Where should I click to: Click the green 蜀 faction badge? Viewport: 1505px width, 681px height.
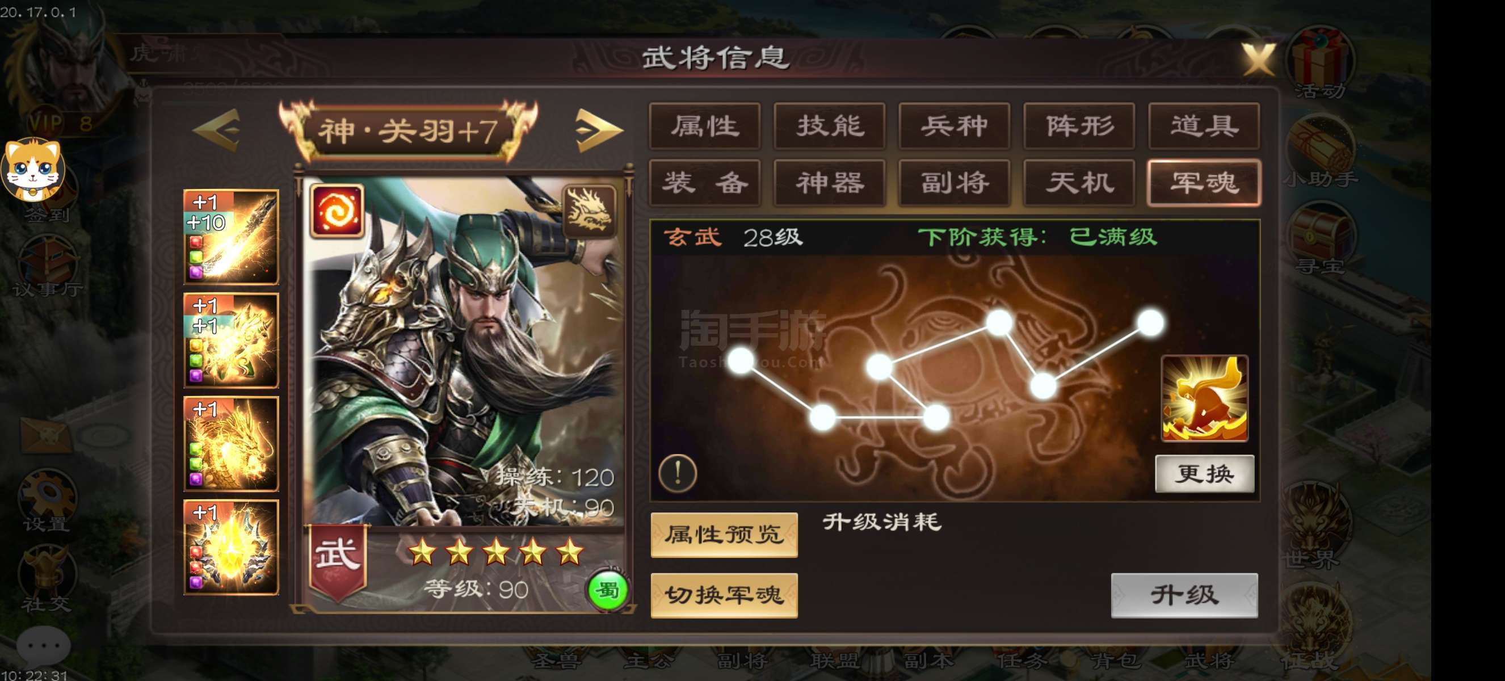pyautogui.click(x=608, y=590)
